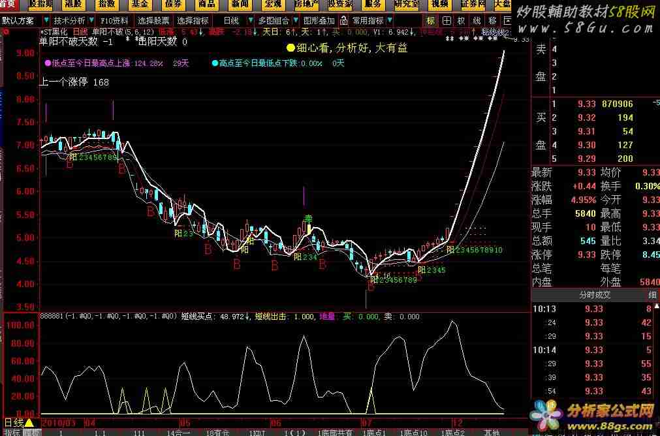Open the 视频 tab
The width and height of the screenshot is (660, 436).
pos(439,5)
